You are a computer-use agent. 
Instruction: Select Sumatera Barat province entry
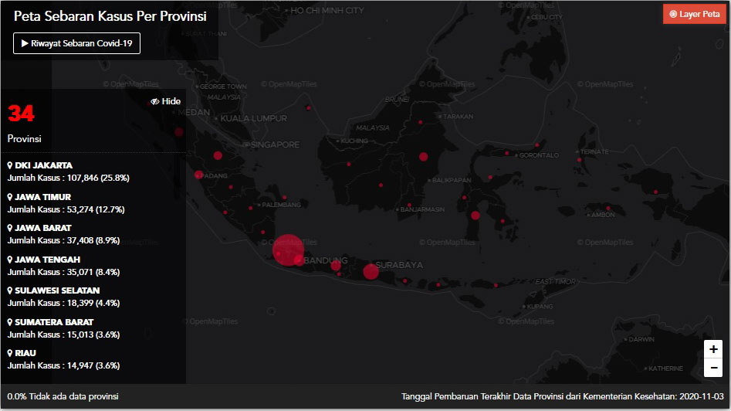[53, 322]
